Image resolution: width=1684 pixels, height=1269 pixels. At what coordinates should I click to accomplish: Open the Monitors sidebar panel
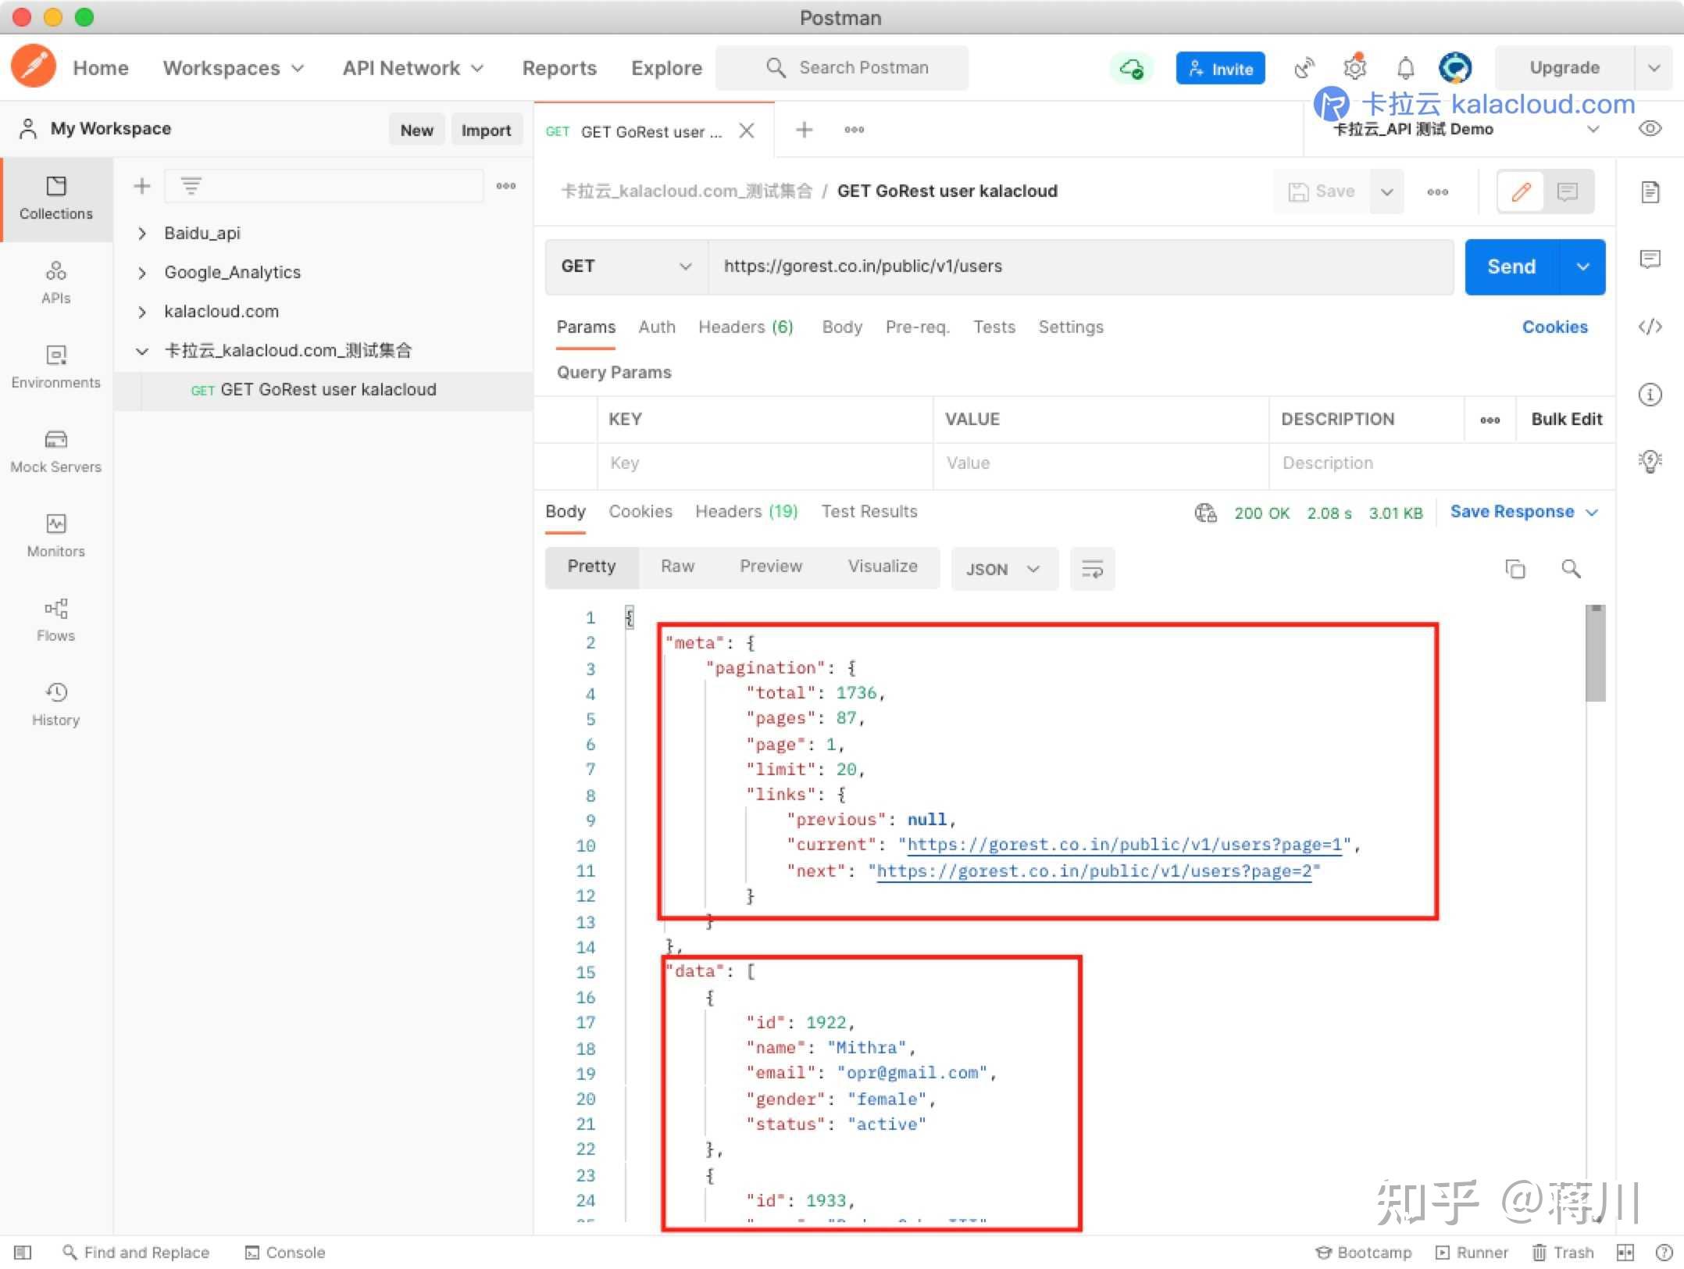point(55,536)
